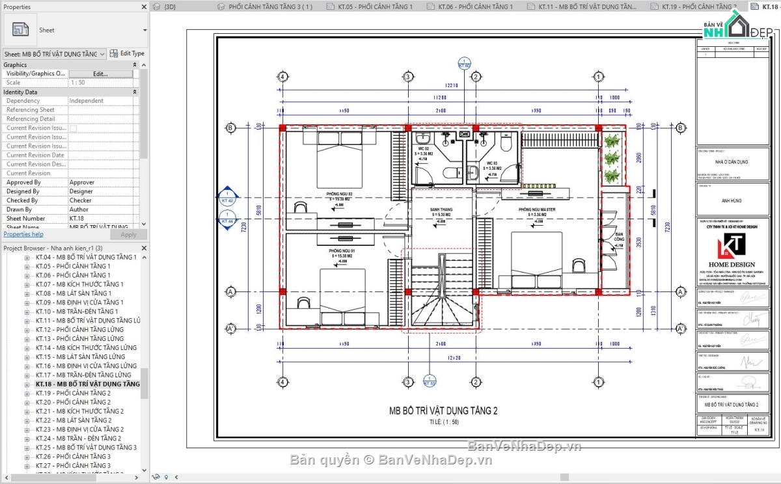Click the Project Browser vertical scrollbar thumb

[x=144, y=383]
